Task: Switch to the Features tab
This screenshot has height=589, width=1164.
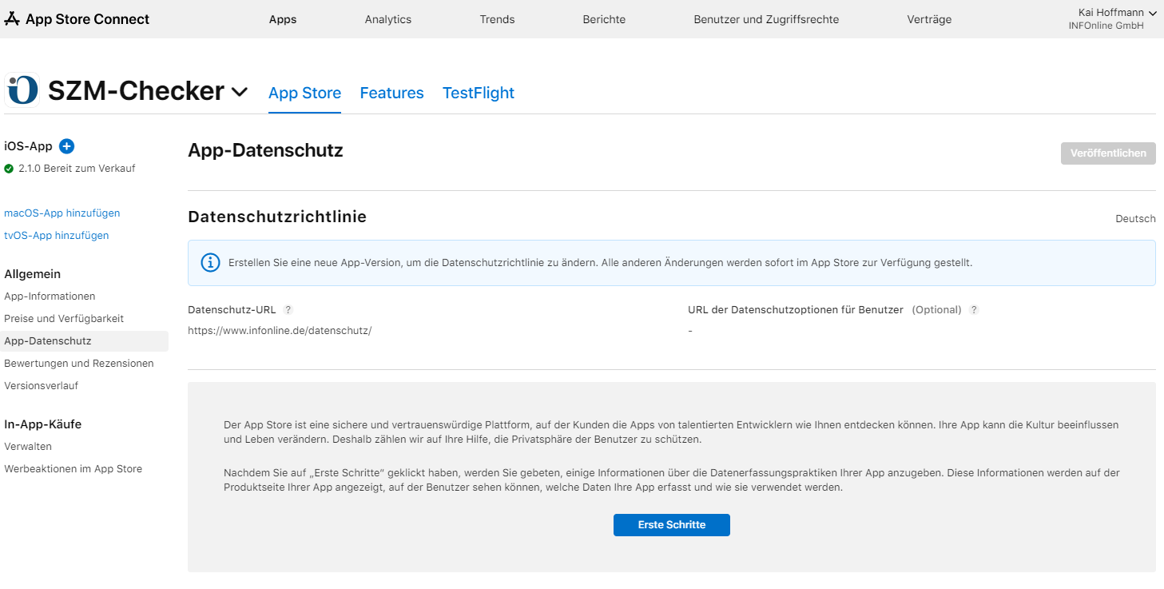Action: pos(391,94)
